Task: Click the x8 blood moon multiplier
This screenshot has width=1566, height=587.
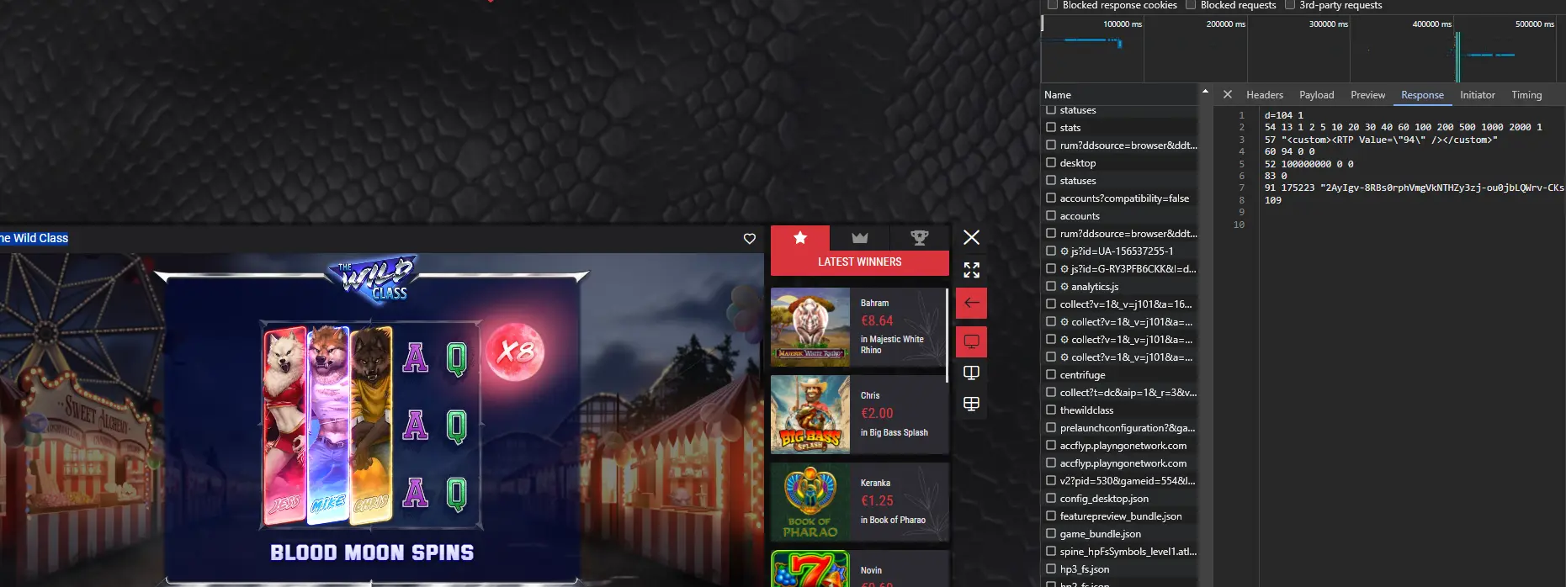Action: click(x=516, y=352)
